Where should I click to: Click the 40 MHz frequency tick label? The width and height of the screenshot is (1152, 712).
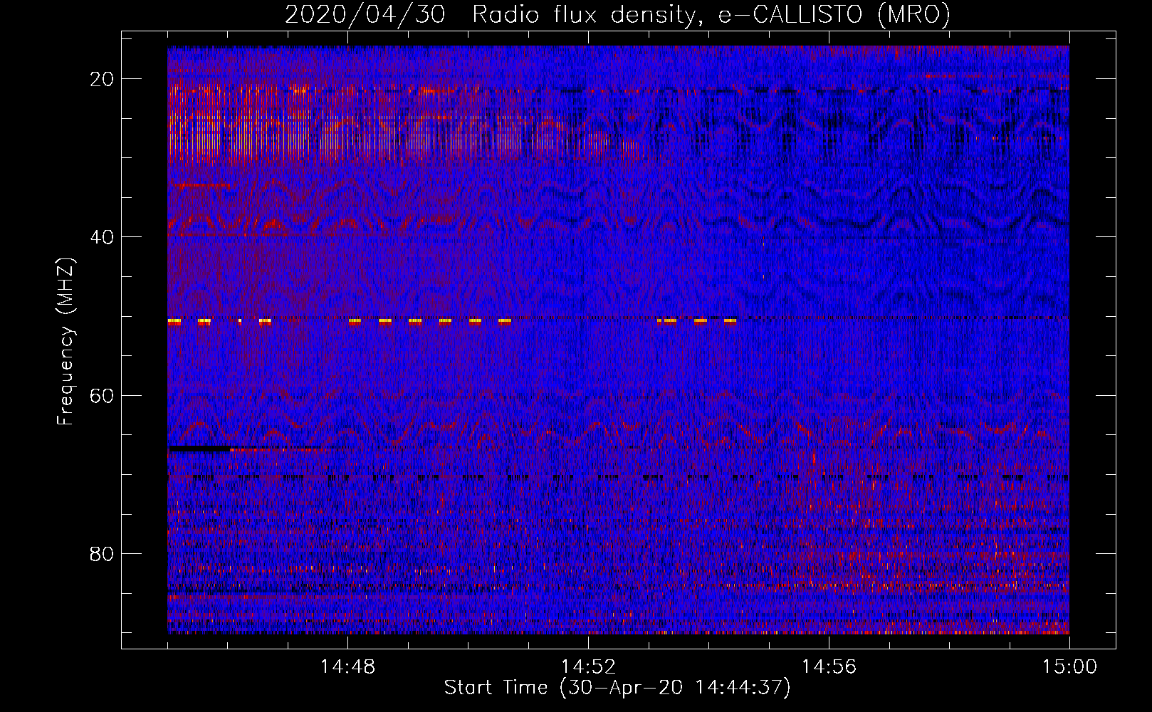click(102, 237)
